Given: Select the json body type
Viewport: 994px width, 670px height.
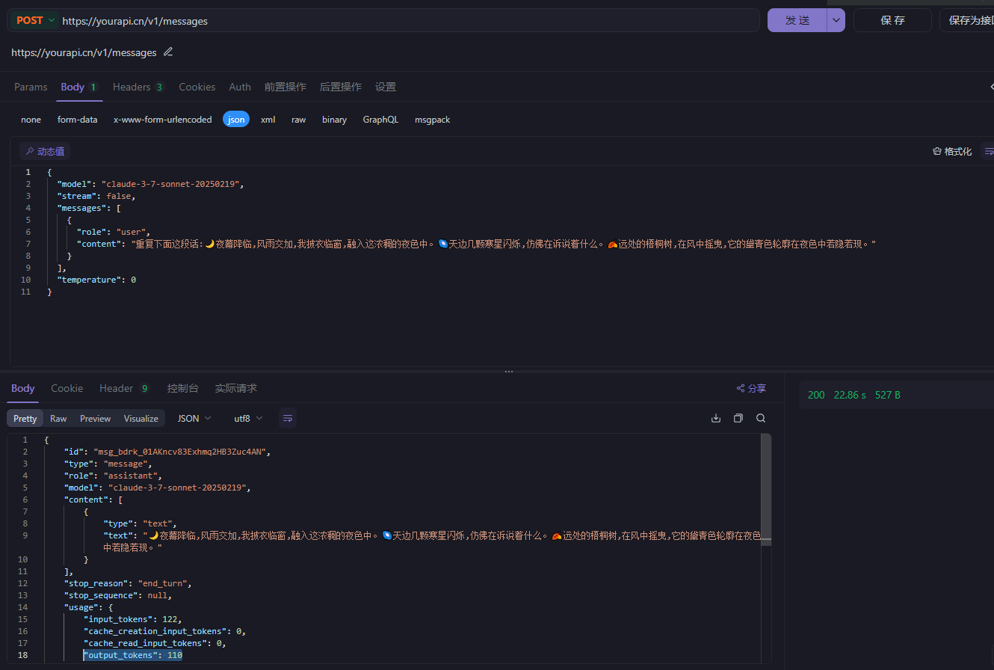Looking at the screenshot, I should (236, 120).
